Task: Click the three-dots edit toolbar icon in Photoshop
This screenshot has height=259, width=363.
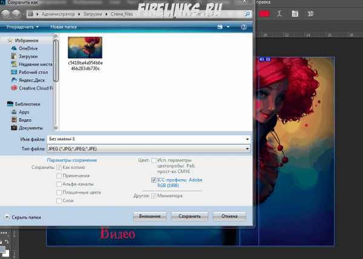Action: pos(4,233)
